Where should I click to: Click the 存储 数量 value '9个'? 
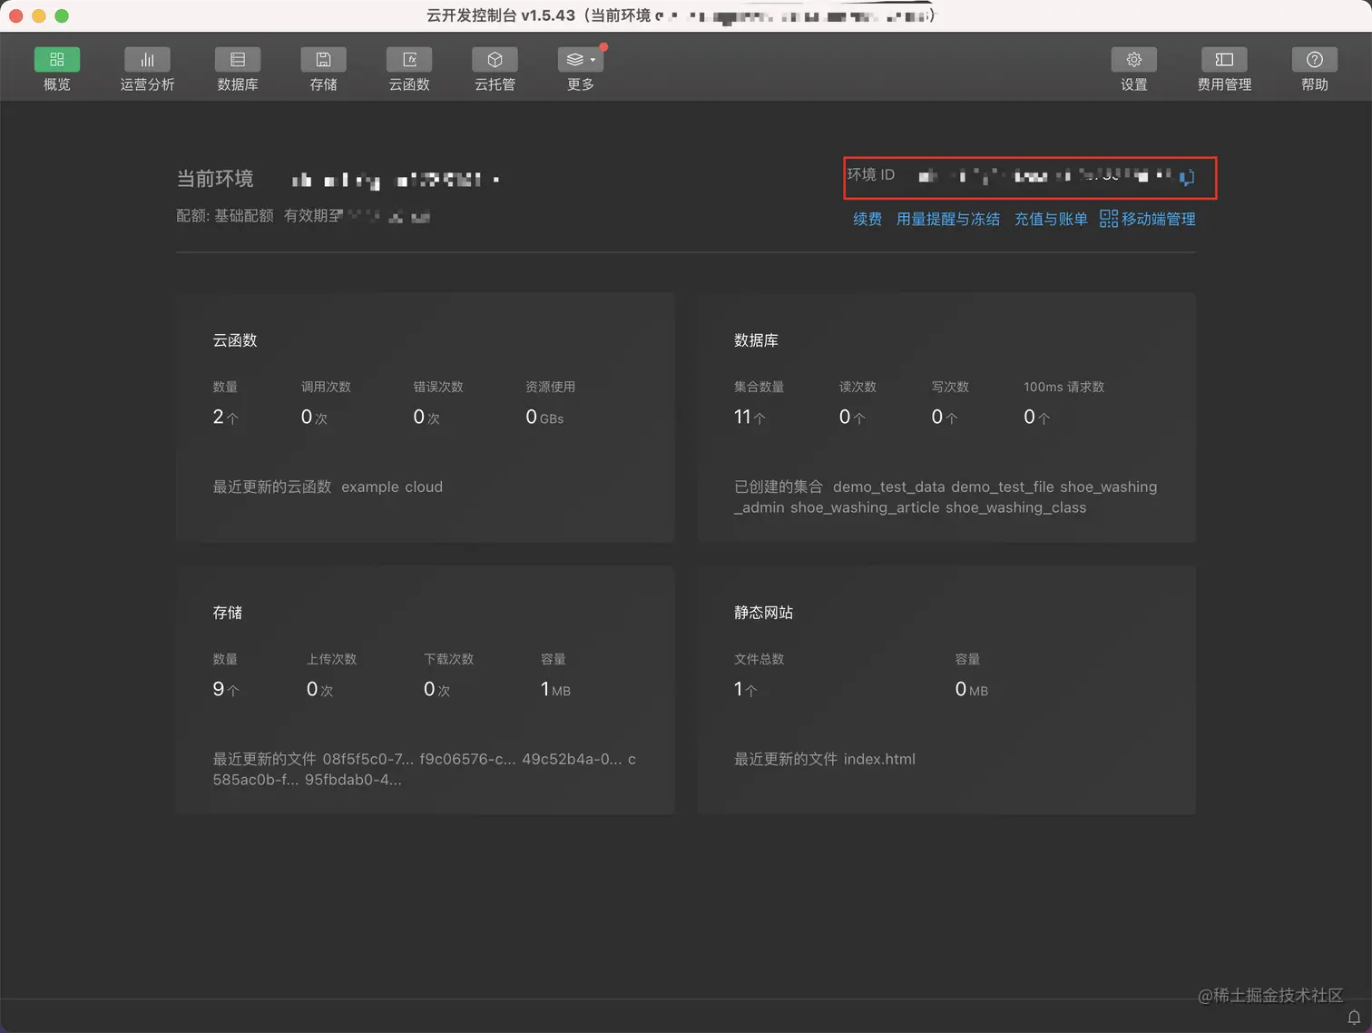click(x=226, y=689)
